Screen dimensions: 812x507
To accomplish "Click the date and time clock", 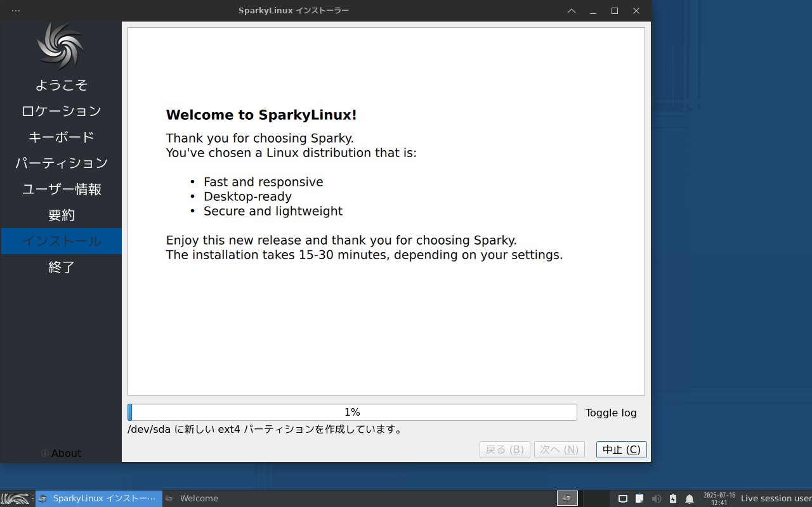I will tap(719, 499).
